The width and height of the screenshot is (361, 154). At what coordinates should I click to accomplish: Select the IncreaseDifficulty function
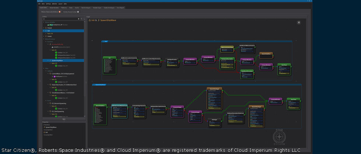57,44
